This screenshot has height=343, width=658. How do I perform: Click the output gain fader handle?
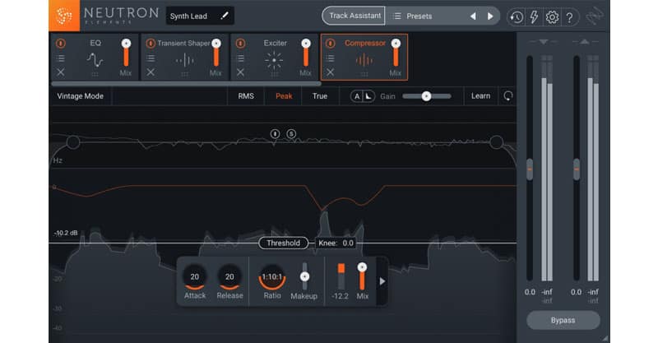pos(577,169)
